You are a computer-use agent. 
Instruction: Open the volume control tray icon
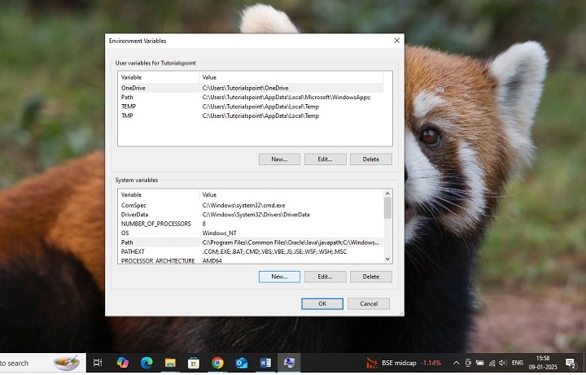click(x=503, y=363)
